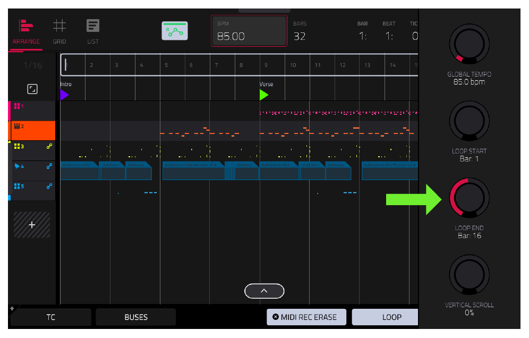Viewport: 529px width, 338px height.
Task: Select drum track 1
Action: point(33,111)
